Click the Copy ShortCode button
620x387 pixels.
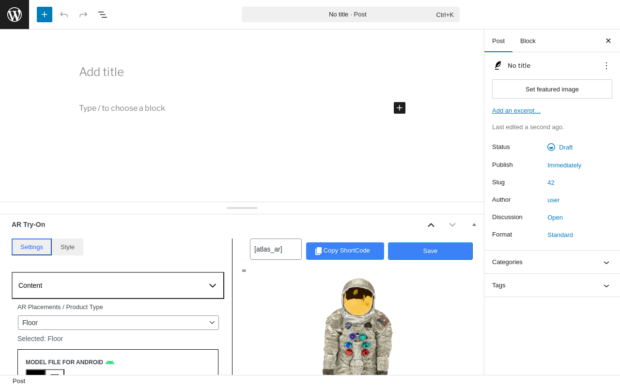point(345,251)
